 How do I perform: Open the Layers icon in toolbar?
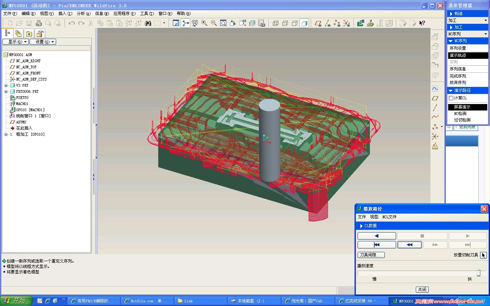coord(252,23)
